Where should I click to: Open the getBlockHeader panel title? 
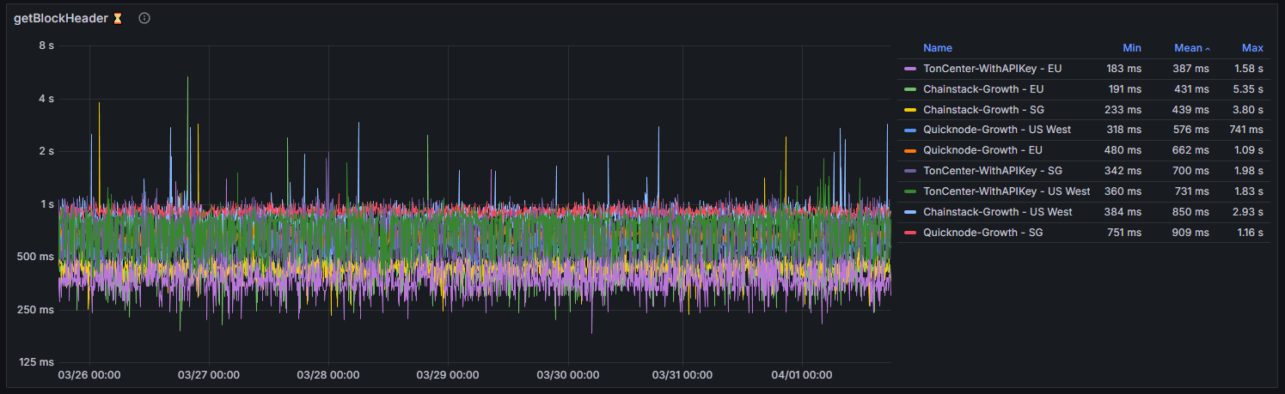tap(59, 18)
